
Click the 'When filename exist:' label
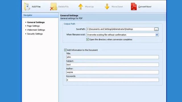pos(76,35)
